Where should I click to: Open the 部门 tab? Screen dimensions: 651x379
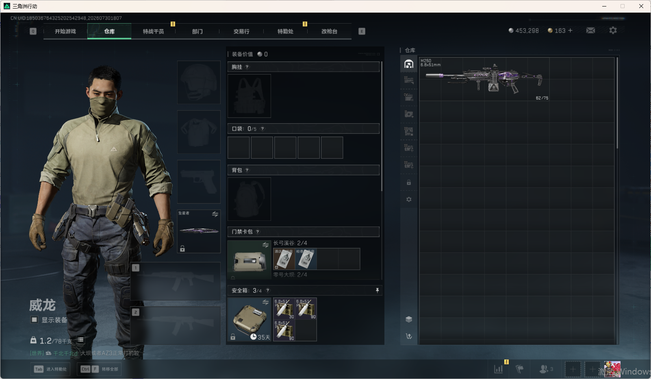coord(197,31)
